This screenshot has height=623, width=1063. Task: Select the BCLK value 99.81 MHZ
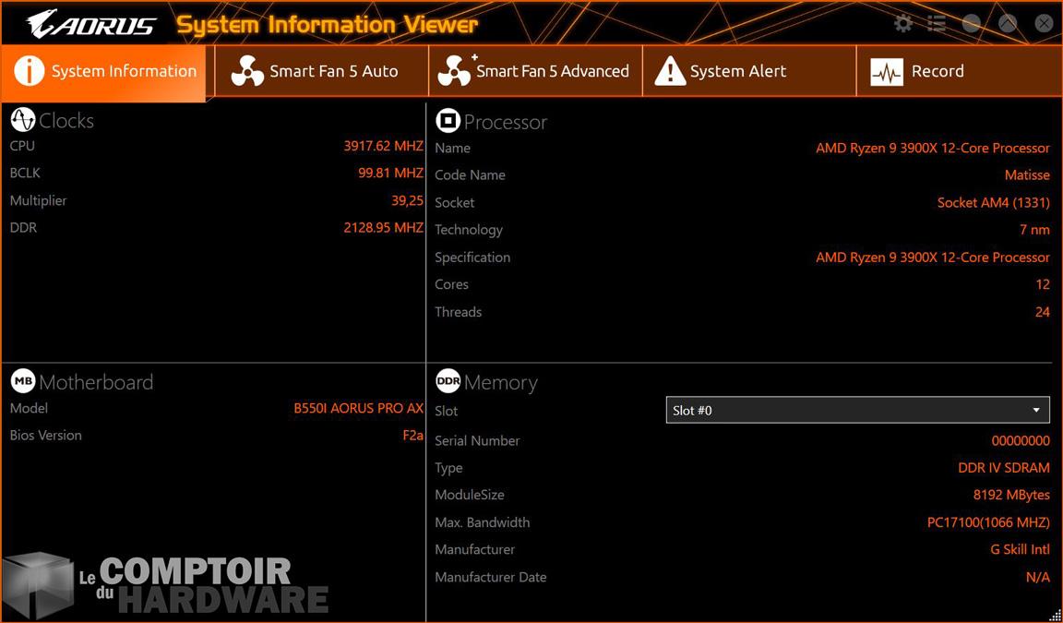(390, 173)
